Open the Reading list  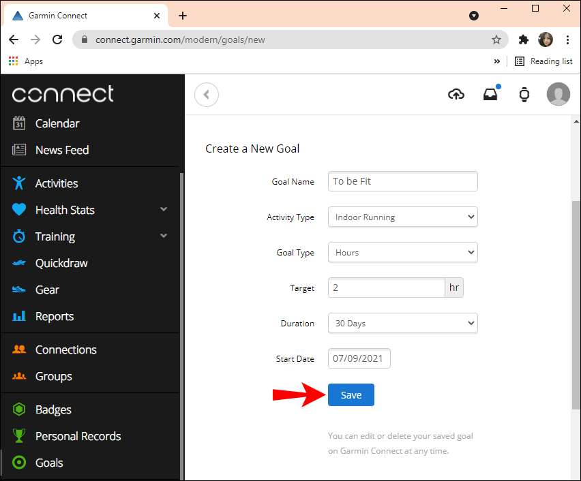tap(543, 61)
